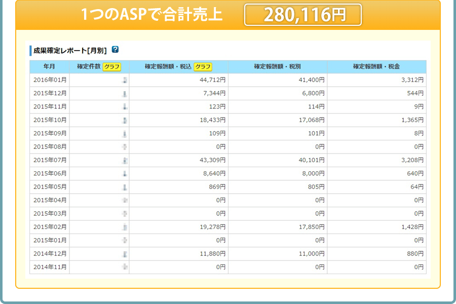Click the blurred count in 2015年07月 row
The width and height of the screenshot is (456, 304).
coord(125,160)
